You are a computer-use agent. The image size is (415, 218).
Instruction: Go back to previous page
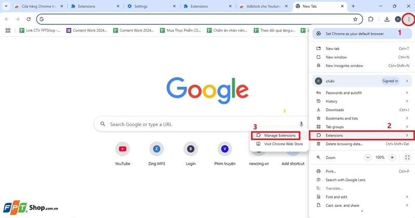7,19
